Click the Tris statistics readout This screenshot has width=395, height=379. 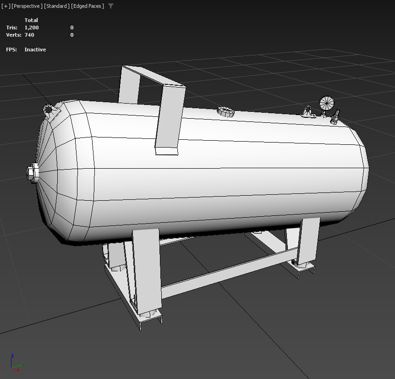pos(23,27)
